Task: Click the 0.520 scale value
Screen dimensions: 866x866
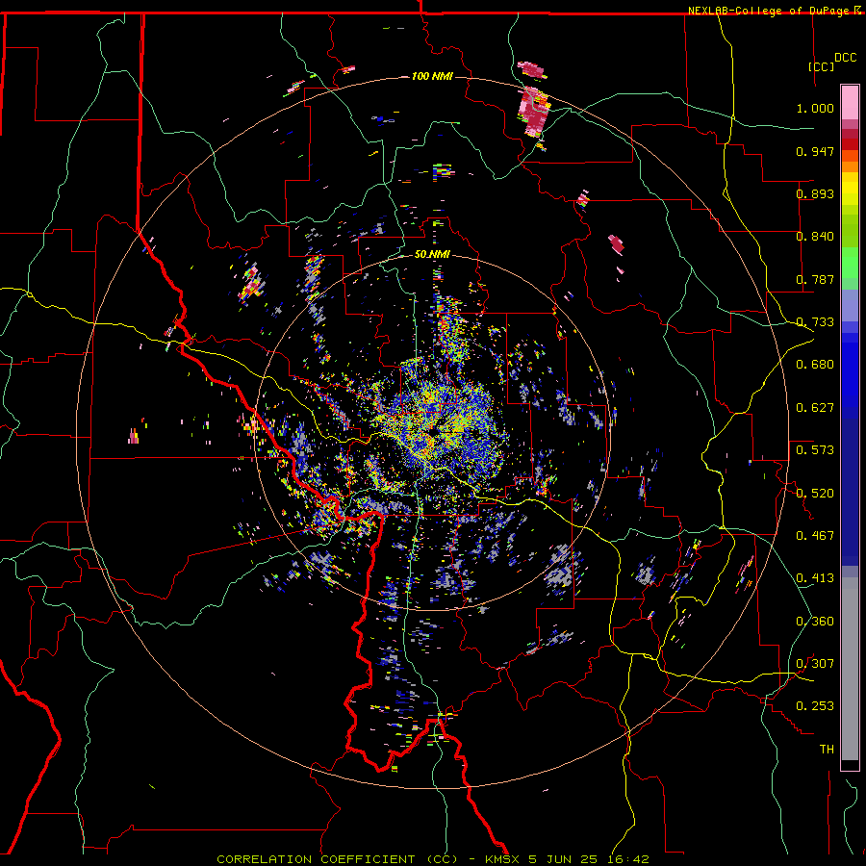Action: pyautogui.click(x=815, y=494)
